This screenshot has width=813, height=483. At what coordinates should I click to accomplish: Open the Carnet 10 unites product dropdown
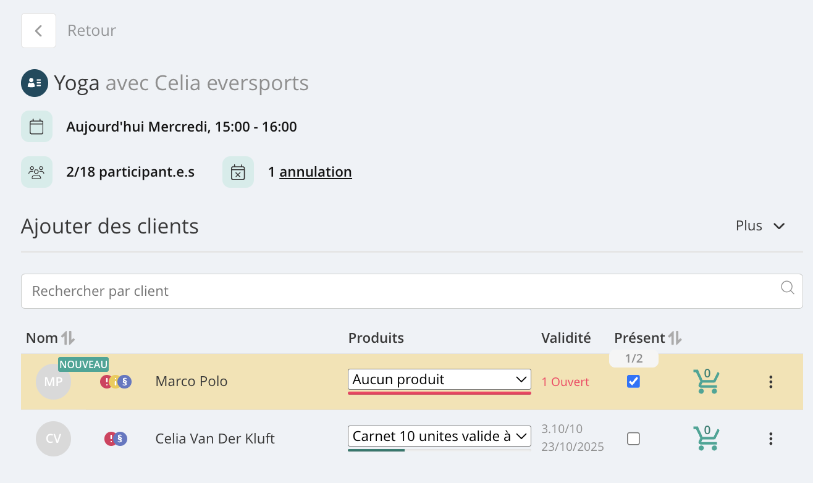click(439, 436)
